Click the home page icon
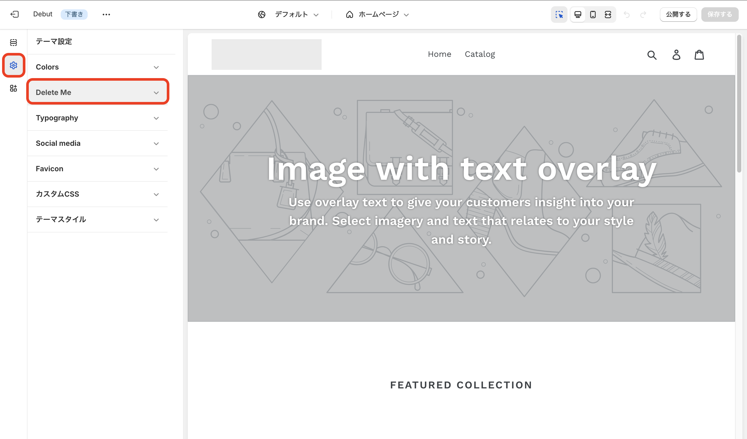747x439 pixels. tap(349, 15)
